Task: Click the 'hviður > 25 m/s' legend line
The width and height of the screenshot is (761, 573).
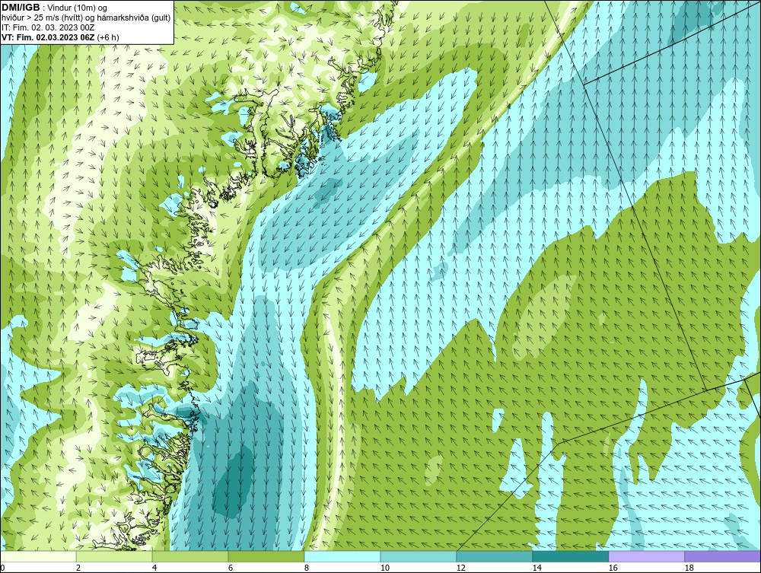Action: (85, 18)
